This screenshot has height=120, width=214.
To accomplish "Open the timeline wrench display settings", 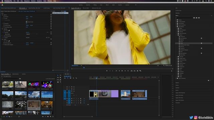I will 76,78.
